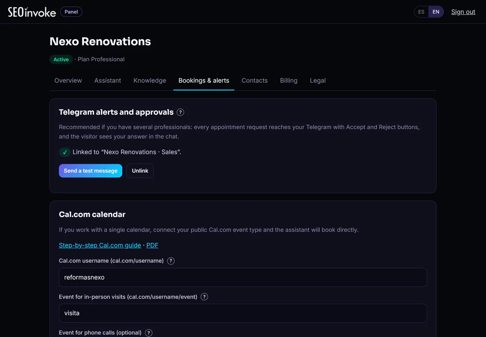The width and height of the screenshot is (486, 337).
Task: Focus the Cal.com username field
Action: pyautogui.click(x=243, y=277)
